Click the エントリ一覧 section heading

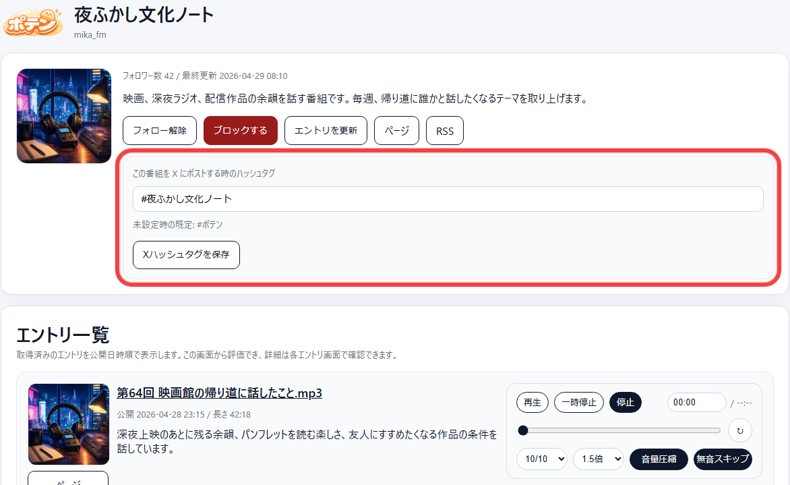(63, 335)
